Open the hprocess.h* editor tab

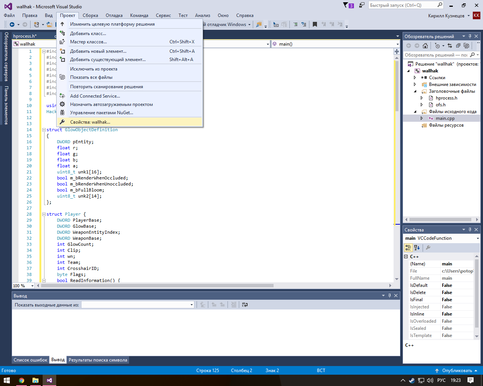coord(25,36)
